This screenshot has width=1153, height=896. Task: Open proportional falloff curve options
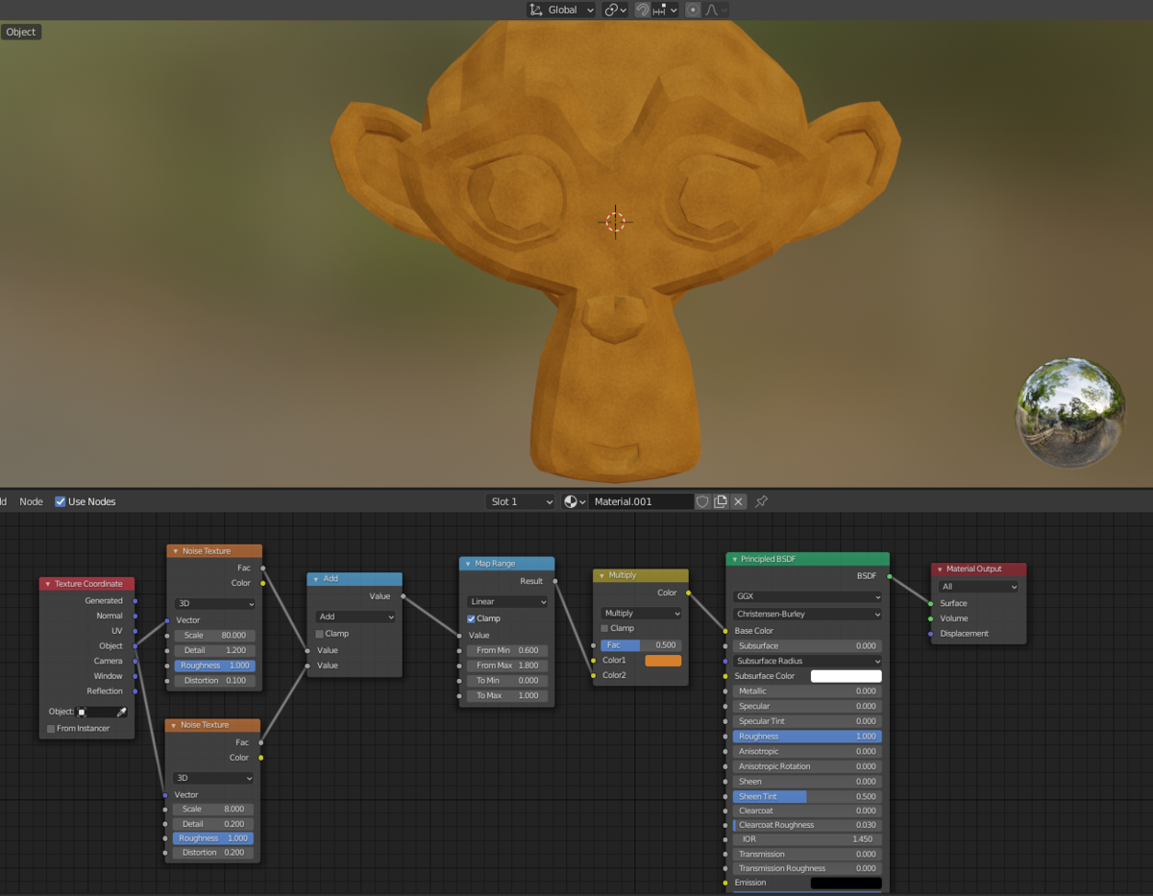click(716, 10)
